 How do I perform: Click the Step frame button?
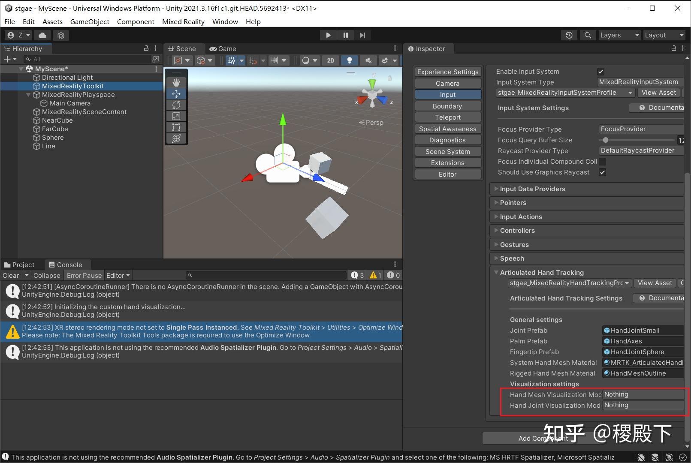tap(362, 35)
